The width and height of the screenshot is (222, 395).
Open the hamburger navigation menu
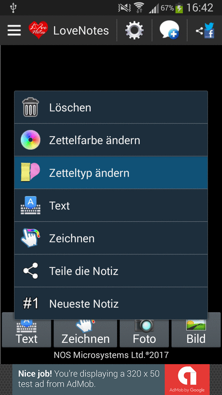coord(14,30)
